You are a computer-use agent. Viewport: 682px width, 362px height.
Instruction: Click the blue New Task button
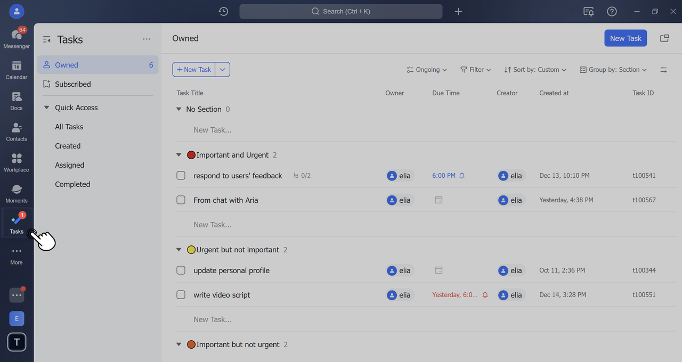point(626,38)
